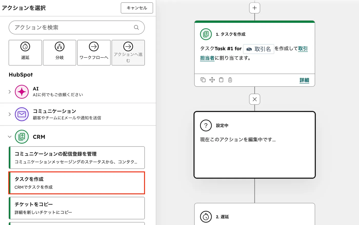Click the キャンセル button

(137, 8)
